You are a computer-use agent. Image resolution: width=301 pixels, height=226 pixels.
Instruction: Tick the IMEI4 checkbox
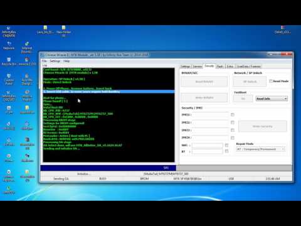(x=233, y=137)
